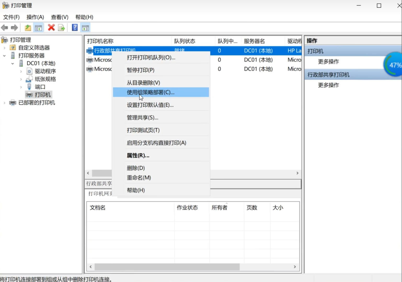402x282 pixels.
Task: Open the 查看(V) menu
Action: coord(60,17)
